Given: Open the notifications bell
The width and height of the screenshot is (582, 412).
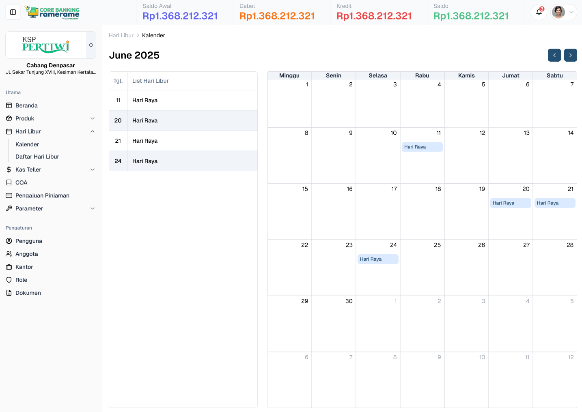Looking at the screenshot, I should (x=539, y=12).
